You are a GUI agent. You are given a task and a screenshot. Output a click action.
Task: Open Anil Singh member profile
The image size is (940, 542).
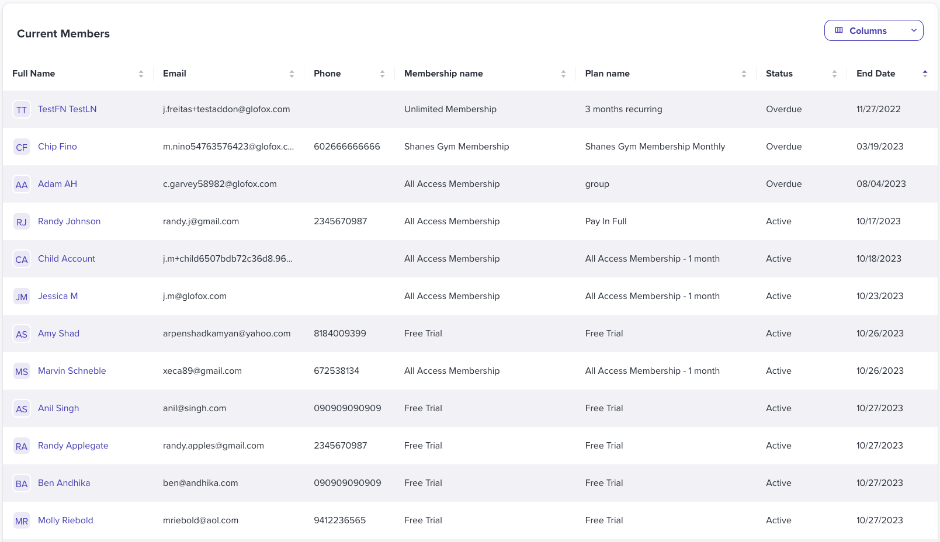[58, 408]
